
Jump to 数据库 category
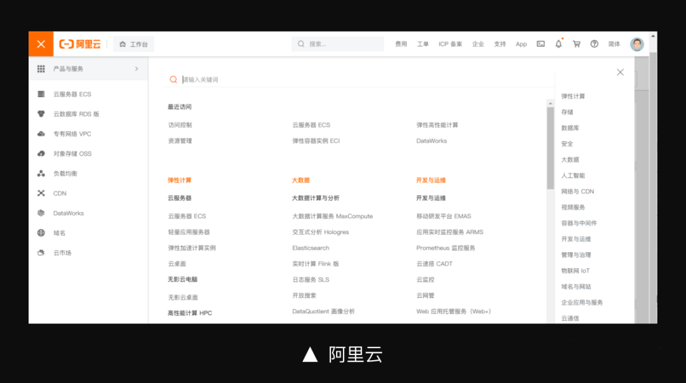pyautogui.click(x=570, y=128)
